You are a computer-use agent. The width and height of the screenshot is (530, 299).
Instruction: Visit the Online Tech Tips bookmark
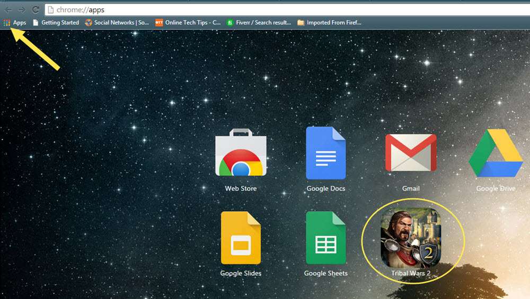tap(188, 23)
